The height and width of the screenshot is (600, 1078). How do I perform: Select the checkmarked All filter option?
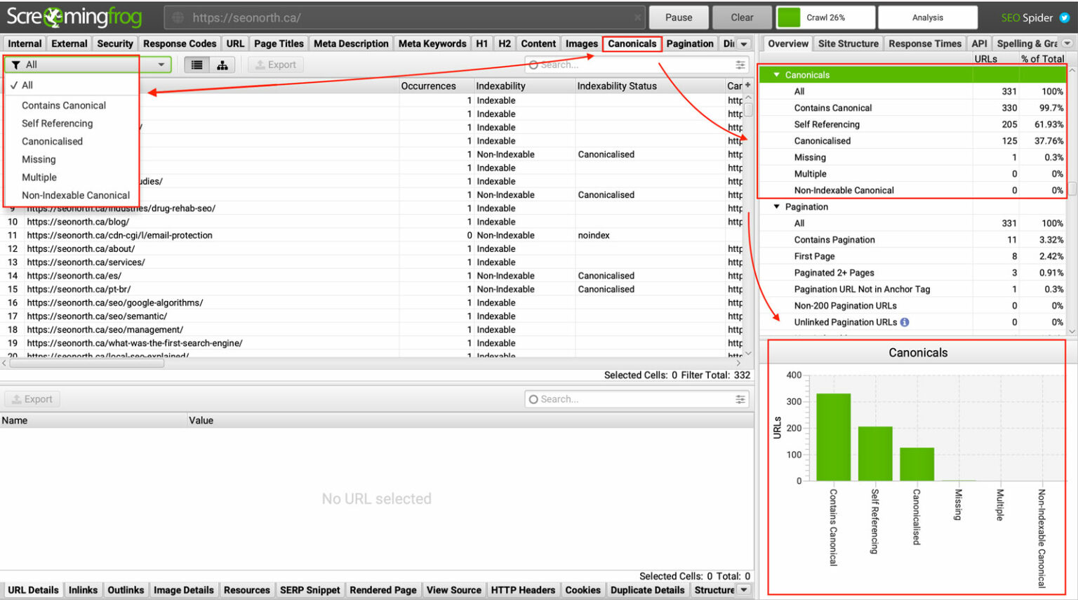26,85
